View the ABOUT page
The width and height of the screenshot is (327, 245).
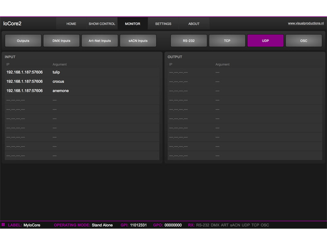(194, 24)
